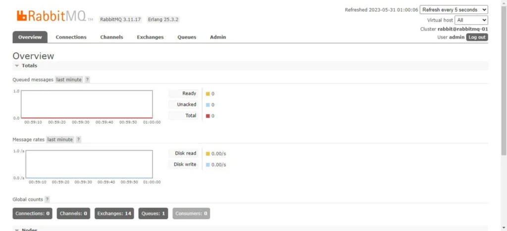Screen dimensions: 507x231
Task: Go to the Channels tab
Action: tap(111, 37)
